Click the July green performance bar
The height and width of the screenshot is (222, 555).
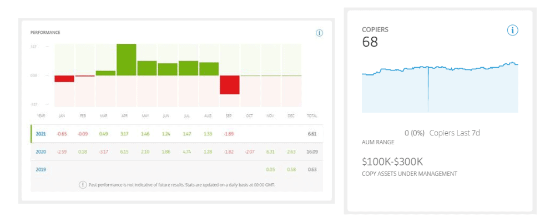(188, 68)
